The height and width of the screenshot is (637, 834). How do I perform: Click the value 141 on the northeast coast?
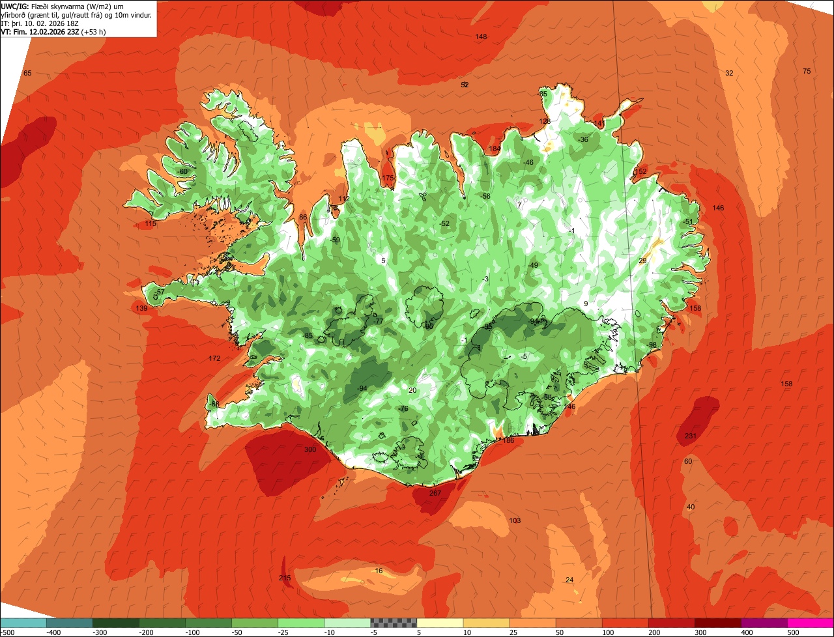tap(599, 123)
